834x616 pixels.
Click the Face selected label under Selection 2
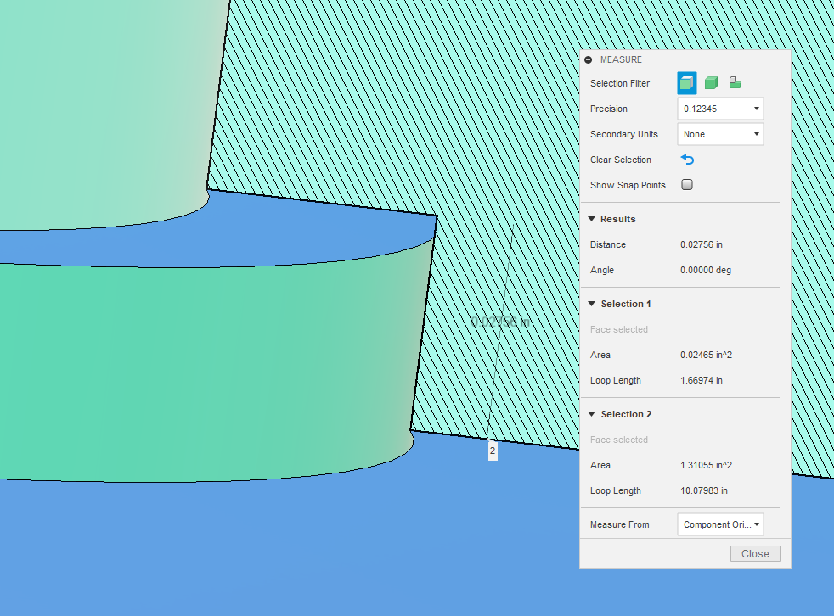pos(618,440)
